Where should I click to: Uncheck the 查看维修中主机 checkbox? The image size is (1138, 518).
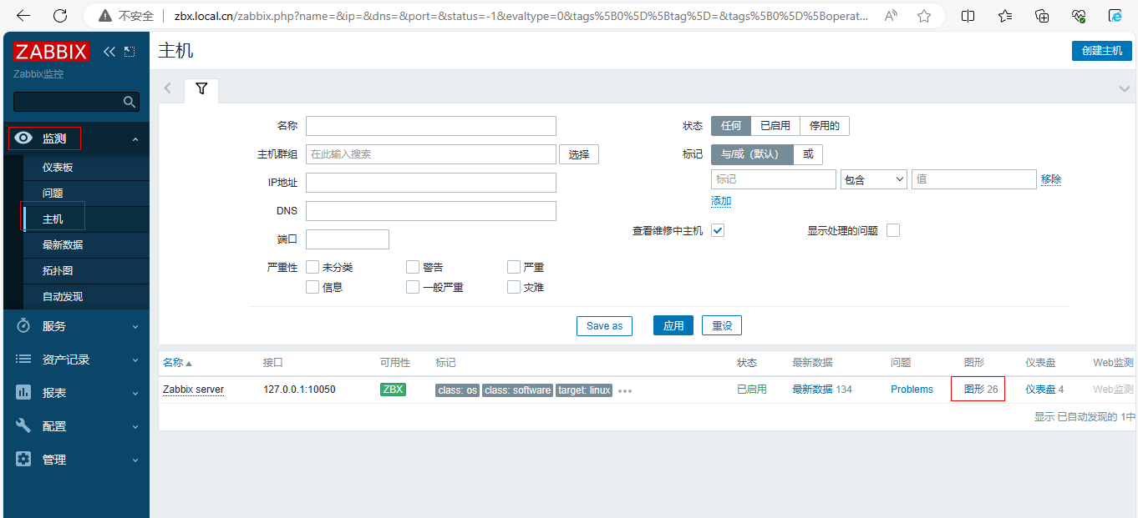[x=718, y=230]
